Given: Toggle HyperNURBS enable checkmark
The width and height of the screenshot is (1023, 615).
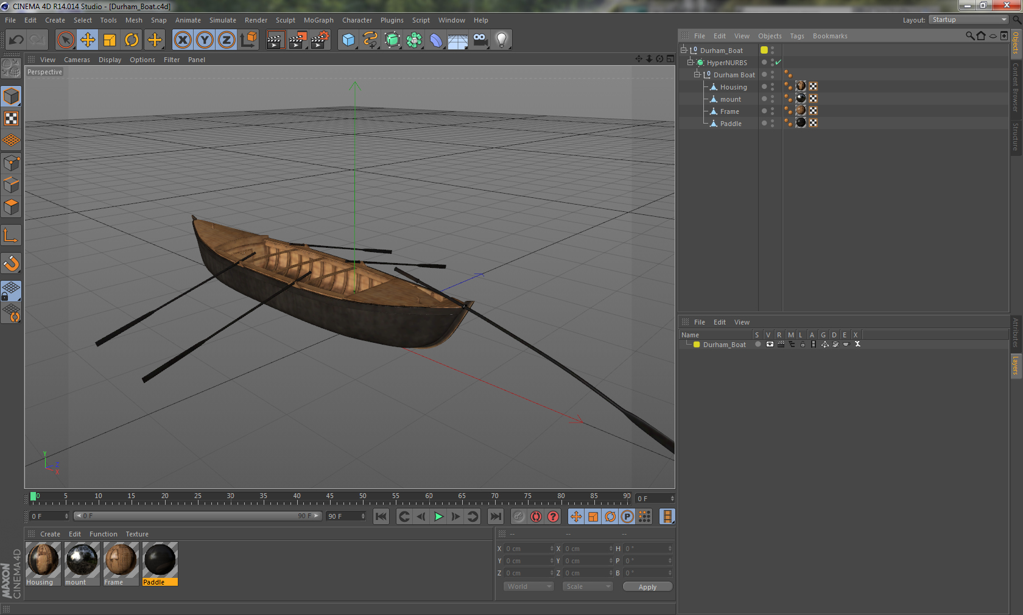Looking at the screenshot, I should pos(778,63).
